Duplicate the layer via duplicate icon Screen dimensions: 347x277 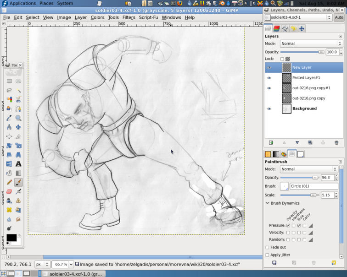point(310,143)
